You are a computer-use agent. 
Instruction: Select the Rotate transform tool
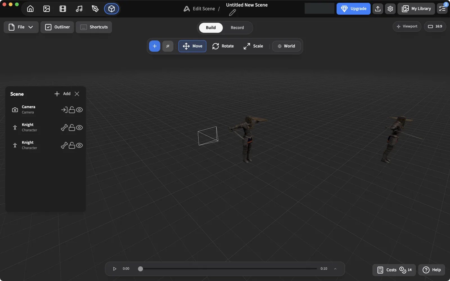[223, 46]
